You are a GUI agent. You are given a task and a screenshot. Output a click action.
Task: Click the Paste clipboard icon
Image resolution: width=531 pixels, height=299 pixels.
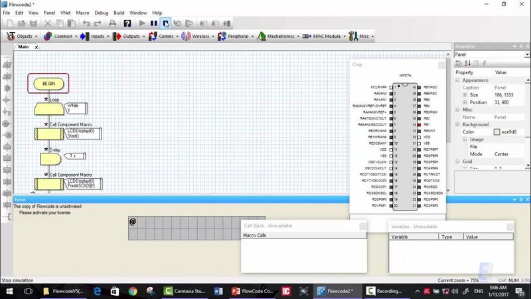point(72,23)
